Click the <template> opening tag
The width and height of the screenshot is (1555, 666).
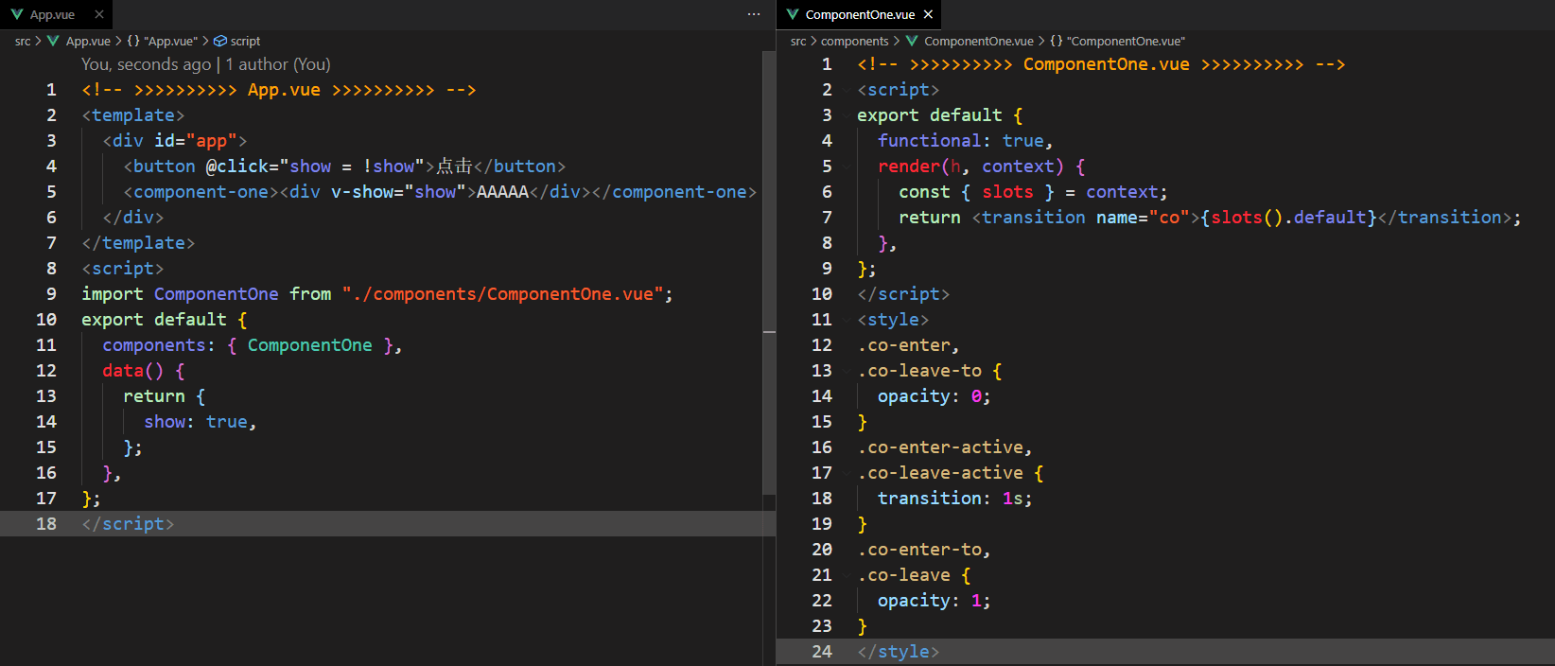[133, 115]
